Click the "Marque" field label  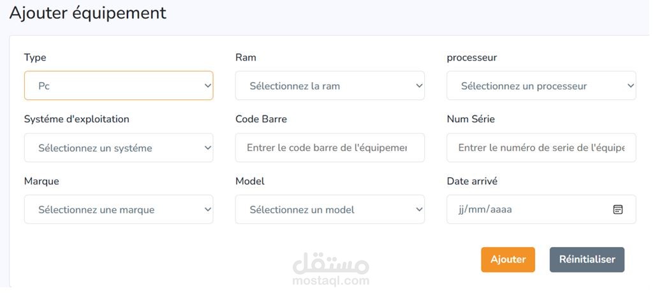(x=41, y=181)
